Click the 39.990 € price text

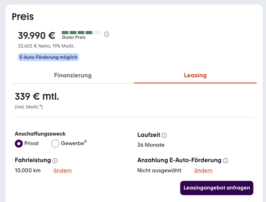pos(37,36)
